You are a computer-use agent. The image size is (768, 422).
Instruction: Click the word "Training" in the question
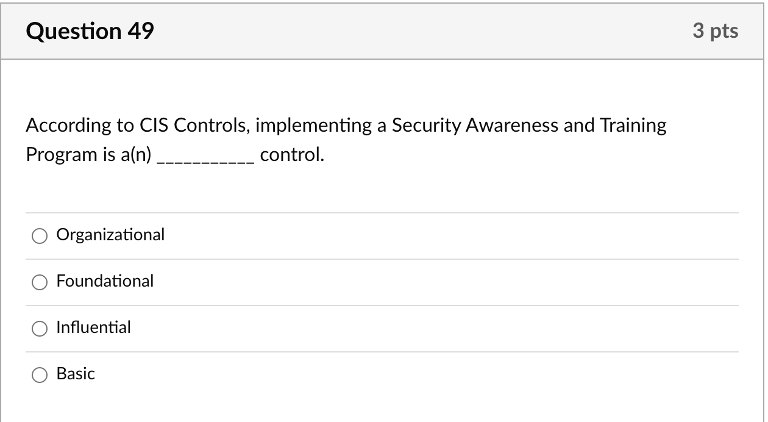pos(633,126)
